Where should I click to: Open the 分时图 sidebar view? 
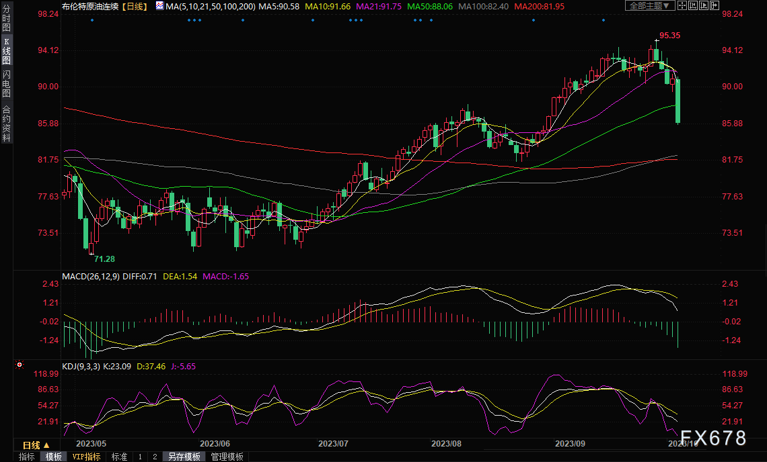6,18
